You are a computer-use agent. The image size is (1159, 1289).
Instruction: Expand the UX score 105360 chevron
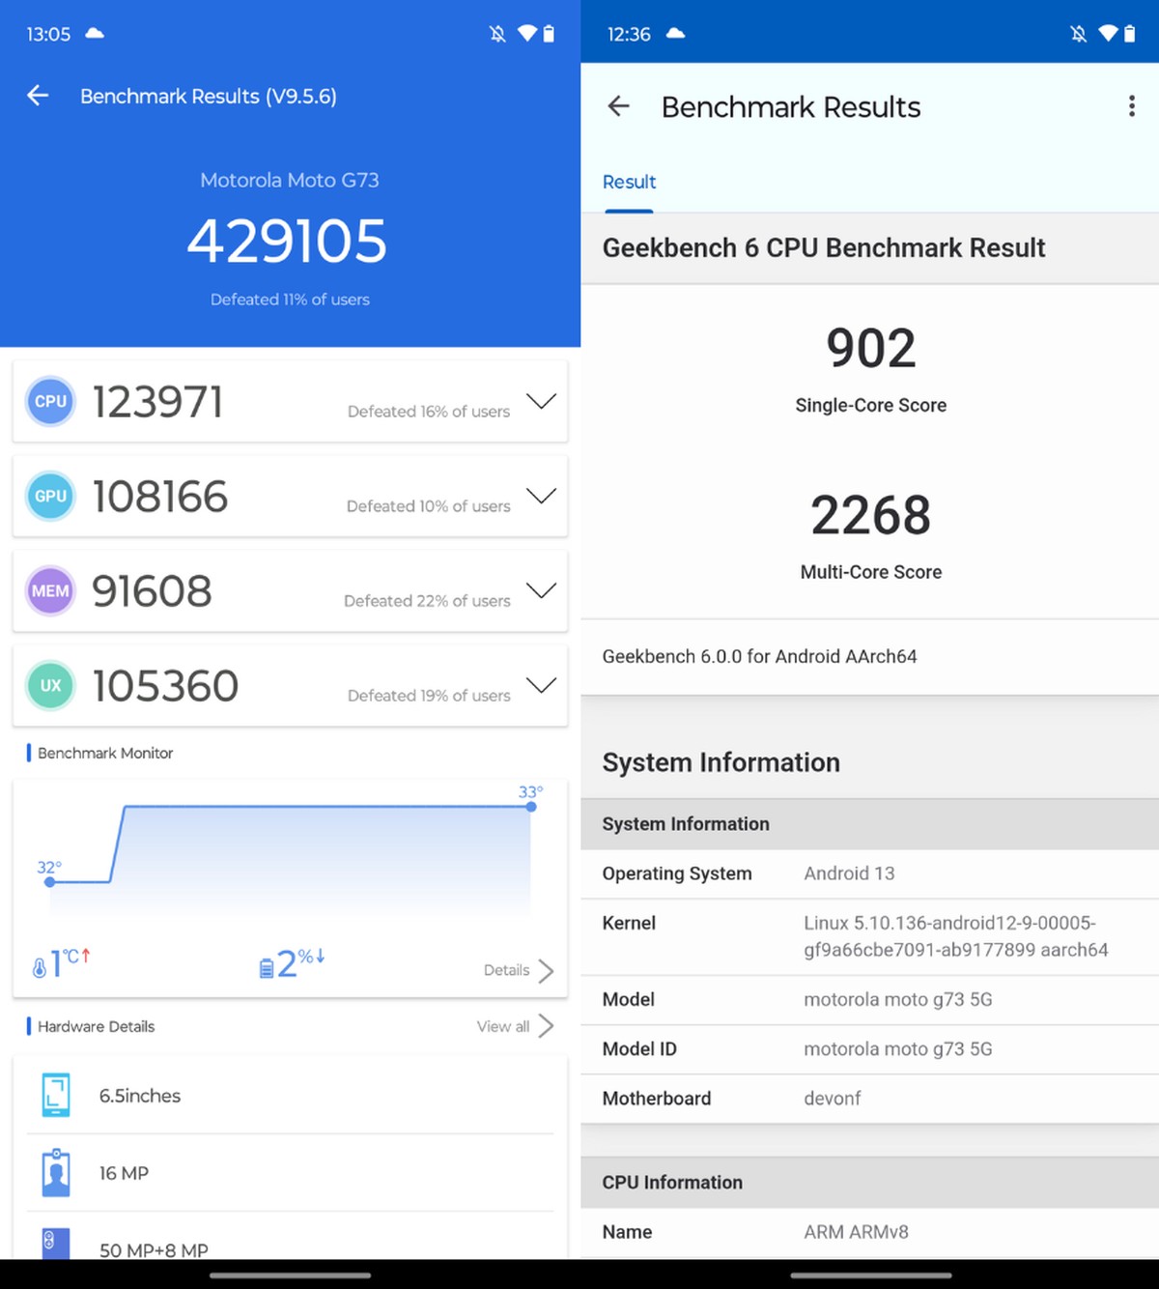pos(541,685)
